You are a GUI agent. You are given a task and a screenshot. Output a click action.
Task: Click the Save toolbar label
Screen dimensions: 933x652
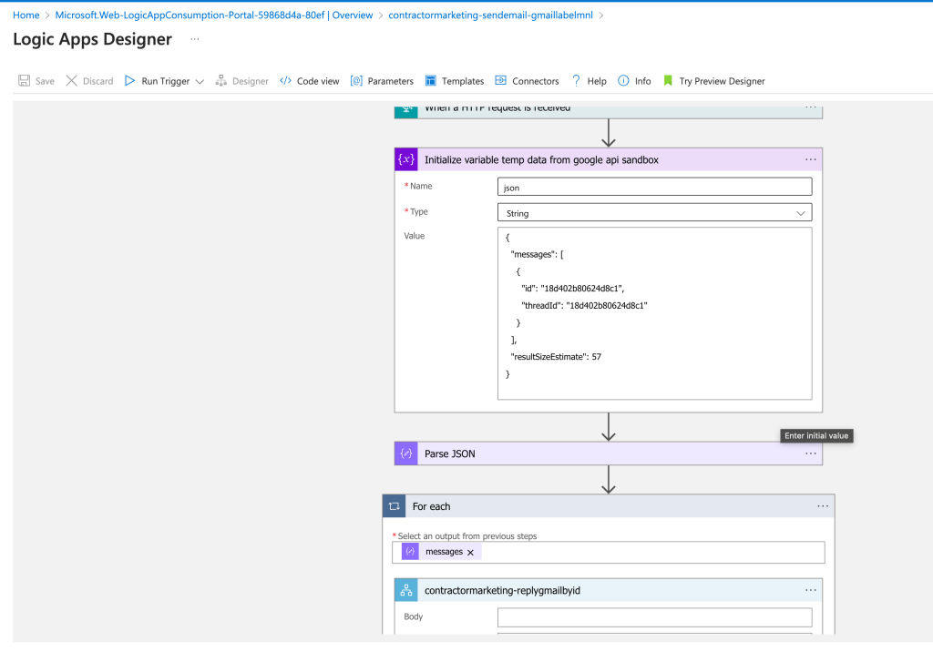pos(45,82)
